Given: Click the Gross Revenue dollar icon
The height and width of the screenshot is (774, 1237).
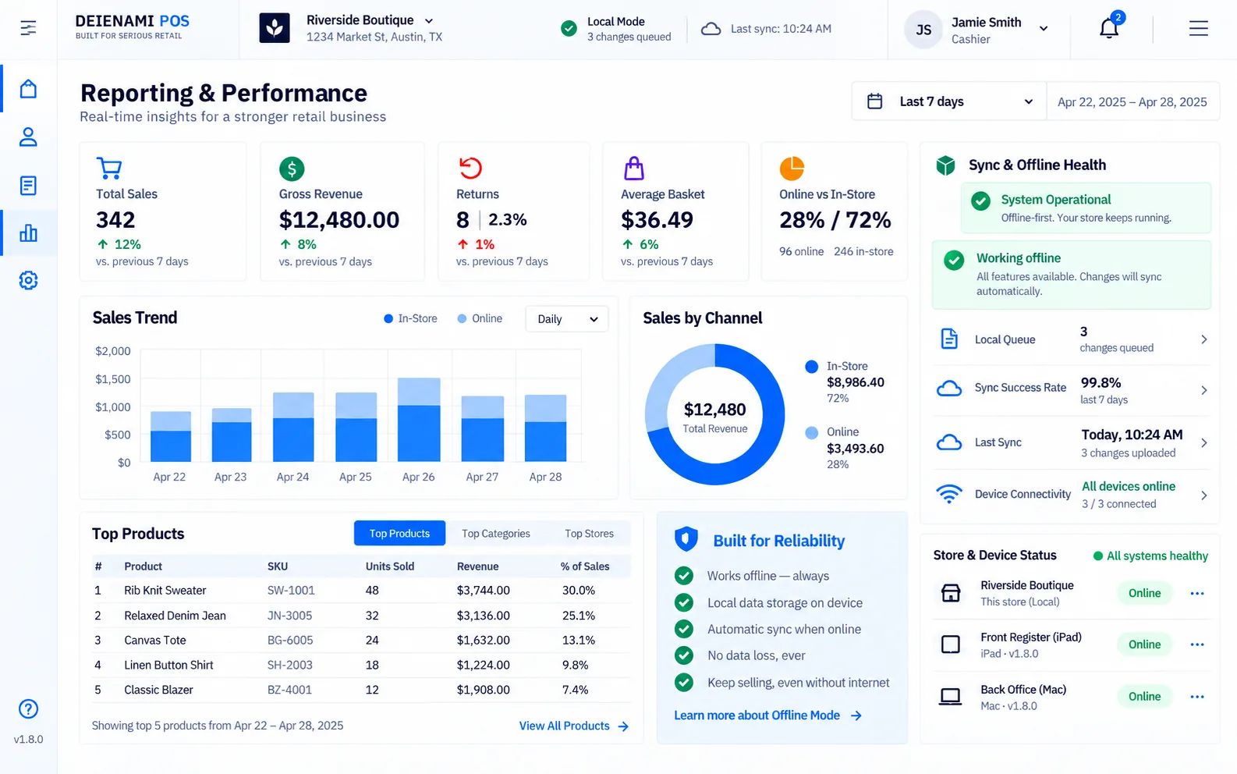Looking at the screenshot, I should point(292,168).
